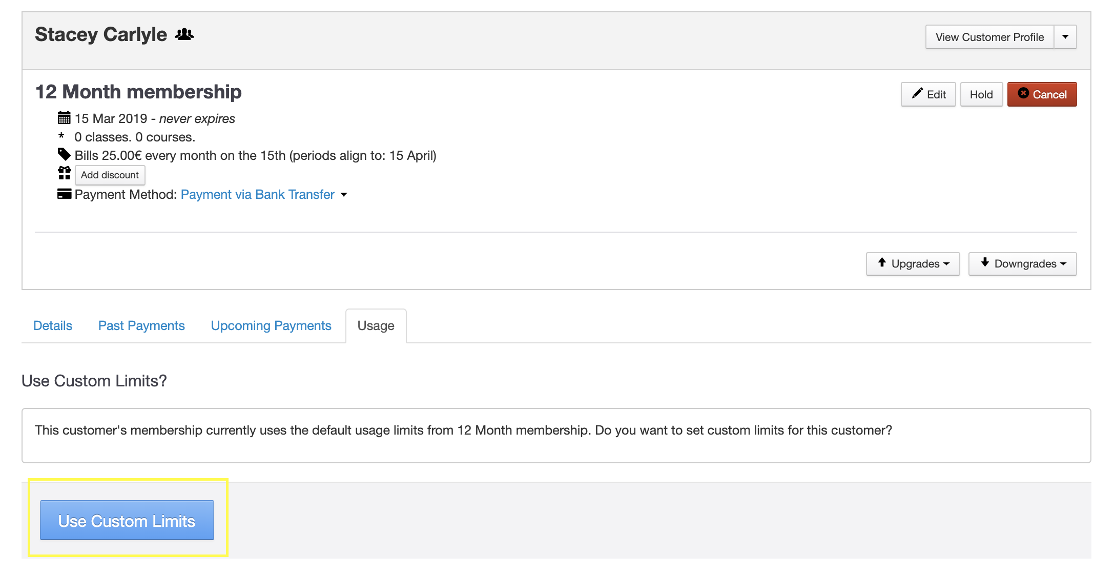
Task: Click the gift icon next to Add discount
Action: coord(64,174)
